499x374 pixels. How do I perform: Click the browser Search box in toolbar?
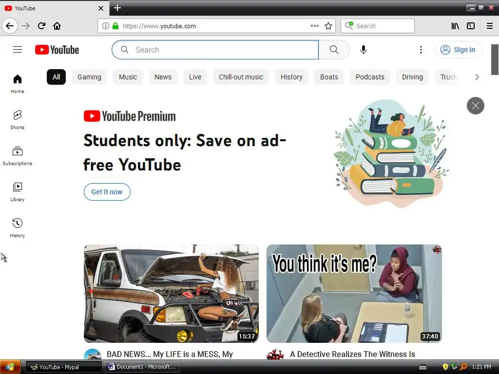378,26
